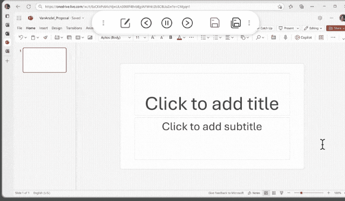The width and height of the screenshot is (345, 201).
Task: Pause playback in the floating toolbar
Action: point(166,23)
